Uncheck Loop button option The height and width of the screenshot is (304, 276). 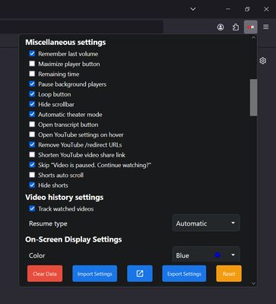[32, 94]
